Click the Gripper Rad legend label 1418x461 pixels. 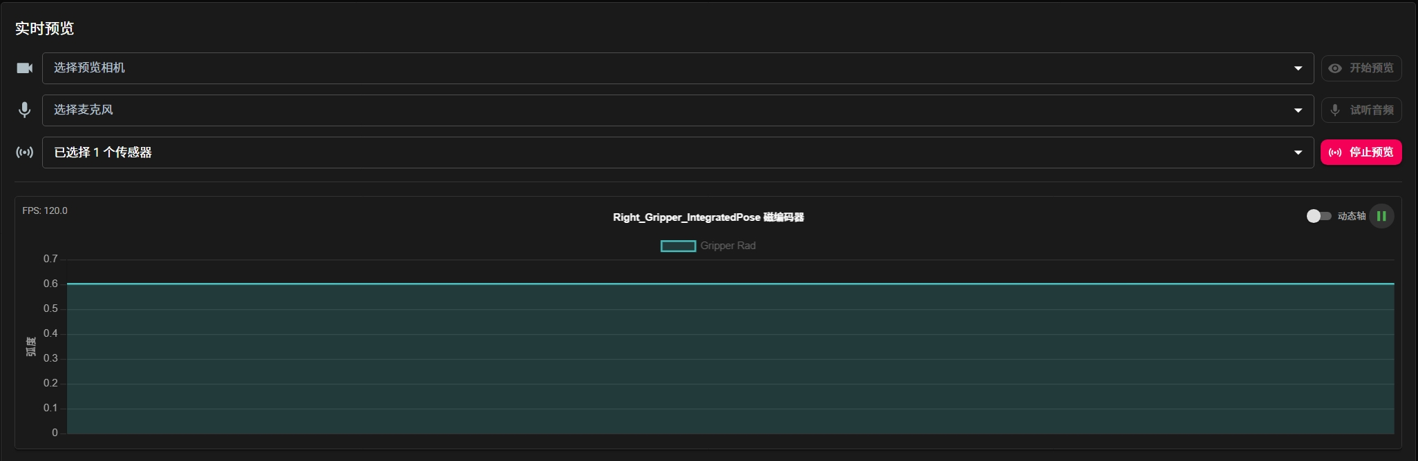728,246
